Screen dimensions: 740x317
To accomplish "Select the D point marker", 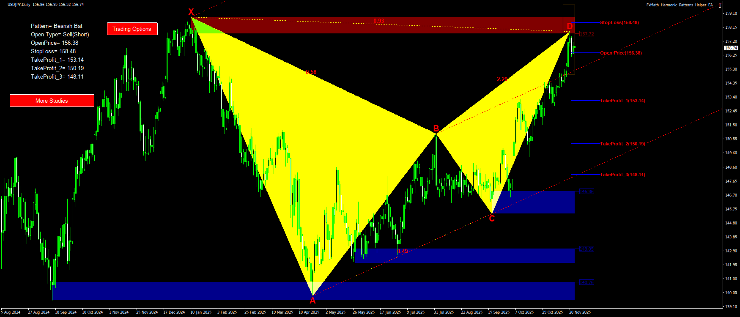I will [570, 26].
